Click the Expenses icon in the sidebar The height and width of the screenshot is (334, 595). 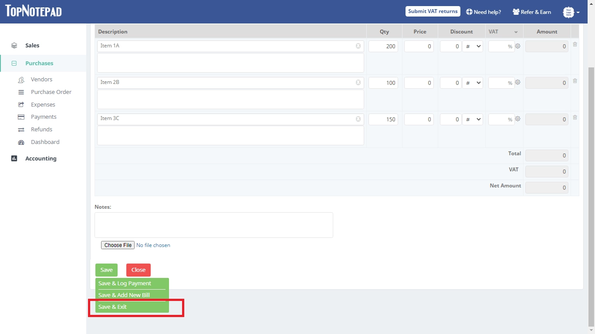tap(21, 104)
